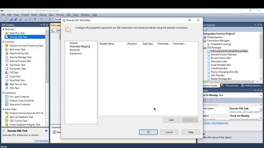Viewport: 264px width, 148px height.
Task: Pick Back Up Database Task icon
Action: 7,117
